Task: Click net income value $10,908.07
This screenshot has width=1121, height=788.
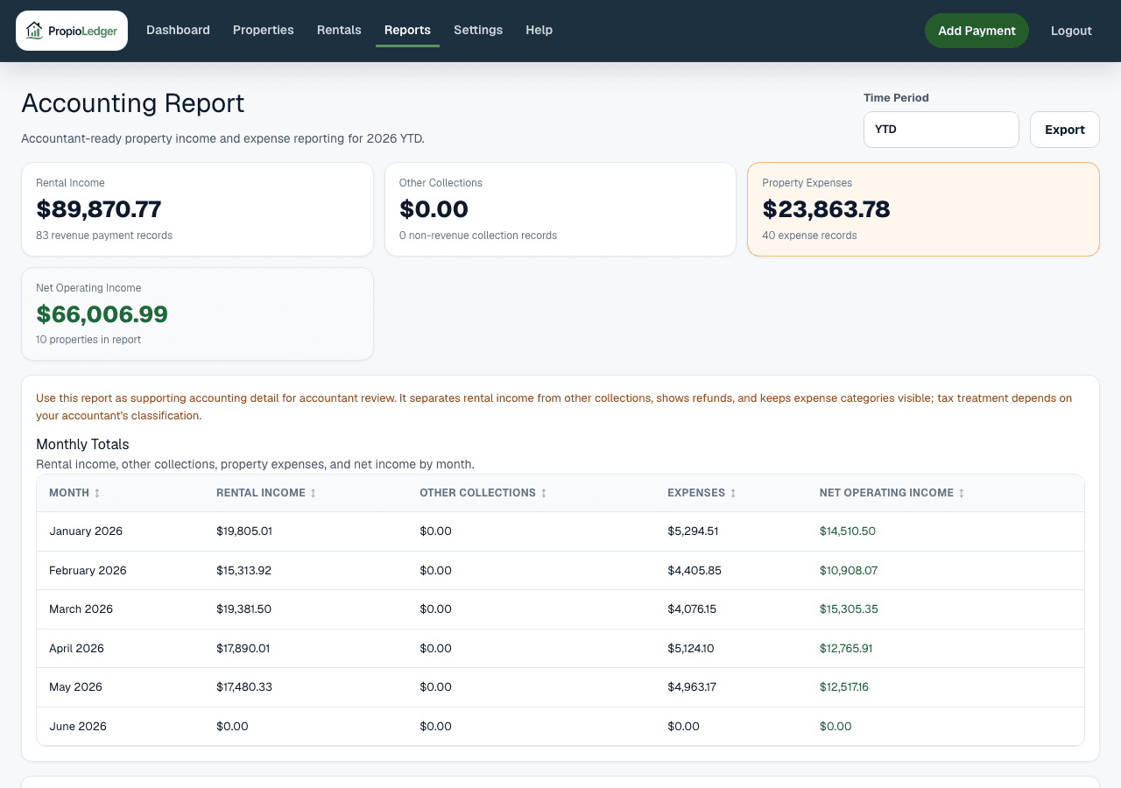Action: pos(849,571)
